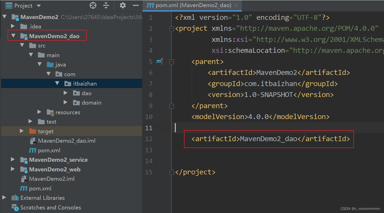Fold the parent tag at line 5
This screenshot has width=384, height=213.
click(171, 62)
